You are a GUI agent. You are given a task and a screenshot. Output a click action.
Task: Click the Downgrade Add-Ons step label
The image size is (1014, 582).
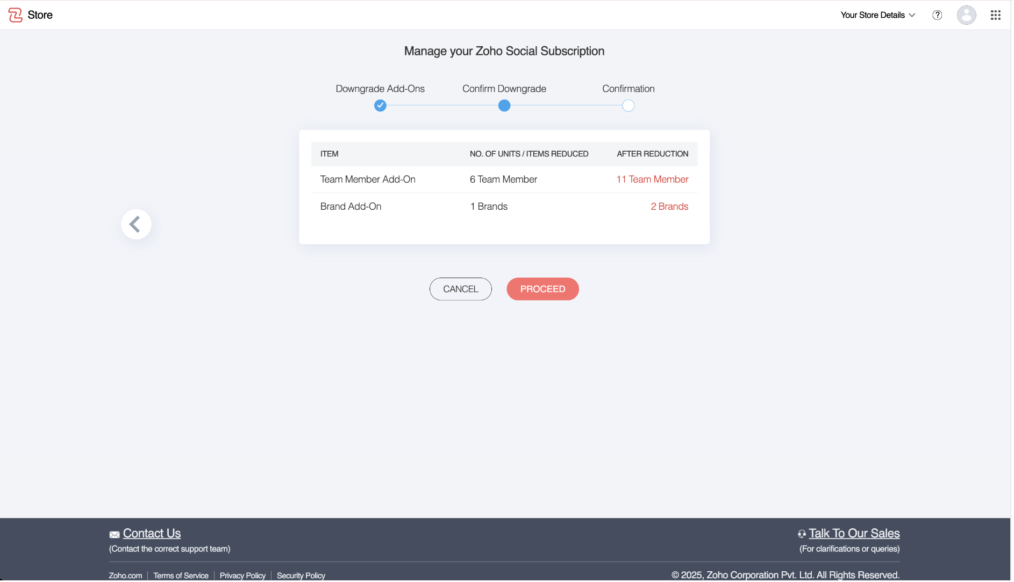coord(380,89)
